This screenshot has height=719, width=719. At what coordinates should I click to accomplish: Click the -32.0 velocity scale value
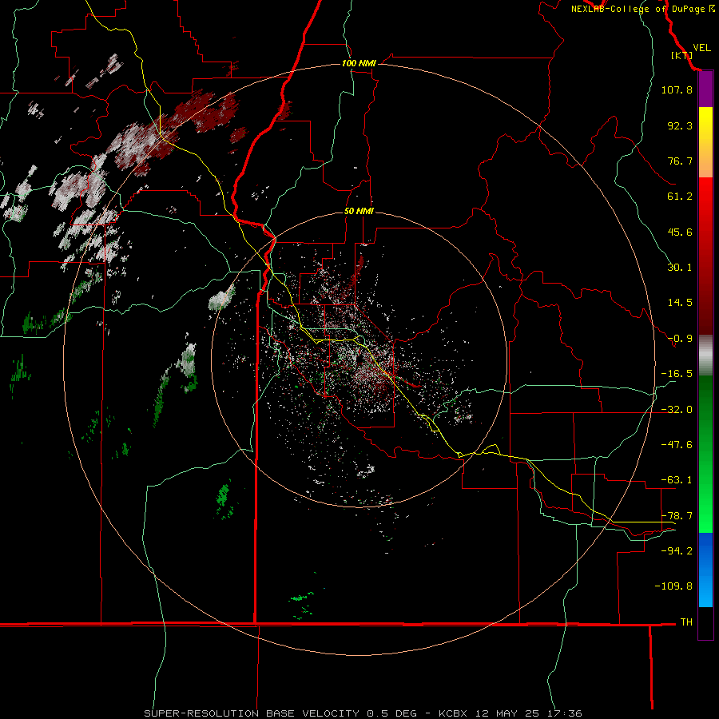point(677,410)
